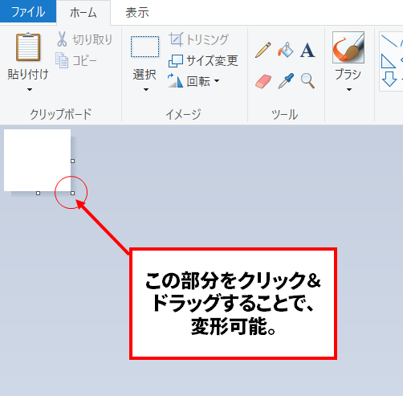Image resolution: width=403 pixels, height=396 pixels.
Task: Click the line shape in shapes gallery
Action: [389, 41]
